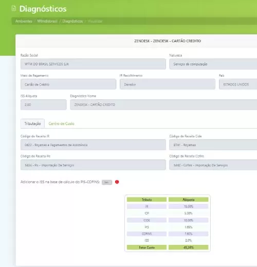Open the País field showing Estados Unidos
This screenshot has width=257, height=267.
point(238,84)
